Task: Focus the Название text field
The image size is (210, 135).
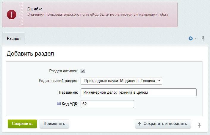Action: (x=139, y=92)
